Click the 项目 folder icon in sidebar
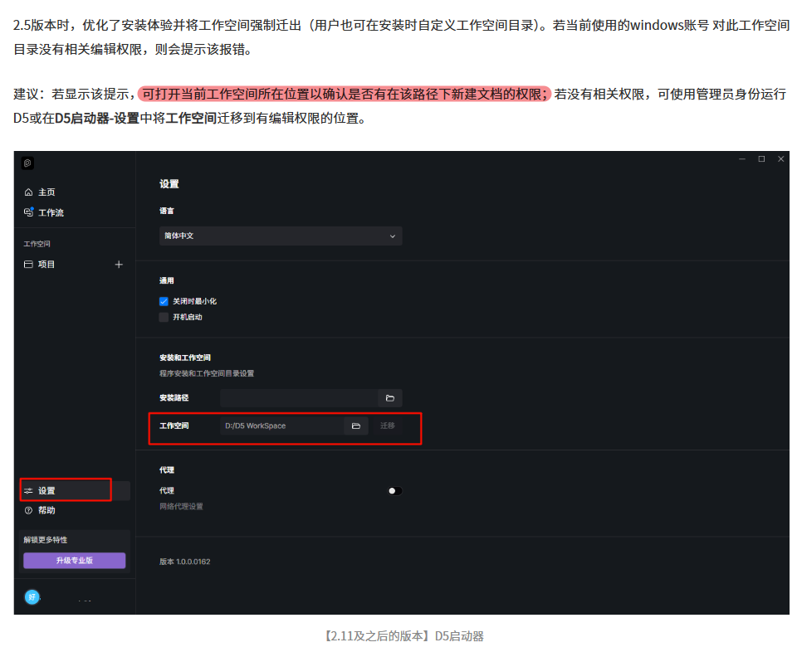Viewport: 802px width, 652px height. point(28,265)
